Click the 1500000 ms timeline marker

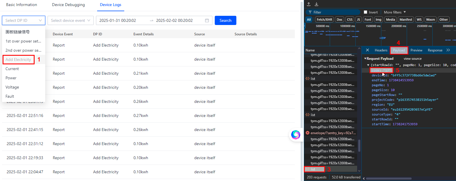[x=373, y=26]
